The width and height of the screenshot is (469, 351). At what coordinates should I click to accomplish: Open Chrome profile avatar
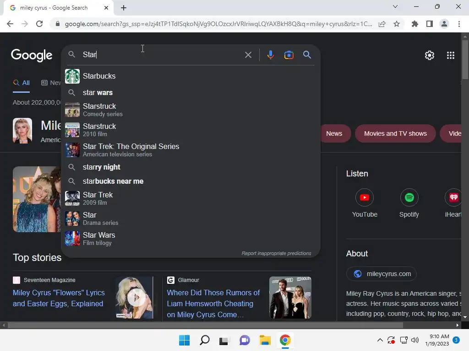pyautogui.click(x=444, y=24)
